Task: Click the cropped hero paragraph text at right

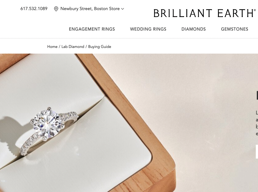Action: click(x=257, y=123)
